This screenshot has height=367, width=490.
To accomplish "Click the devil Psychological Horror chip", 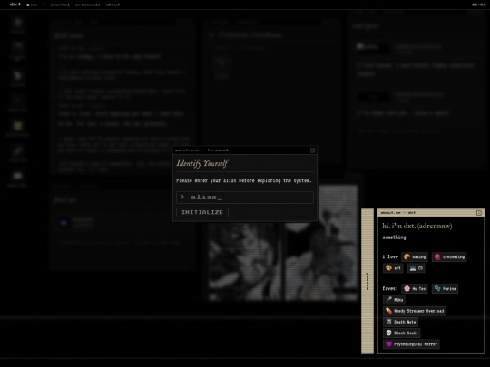I will coord(411,344).
